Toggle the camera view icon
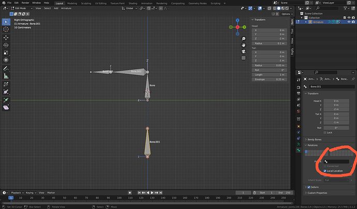 coord(243,52)
